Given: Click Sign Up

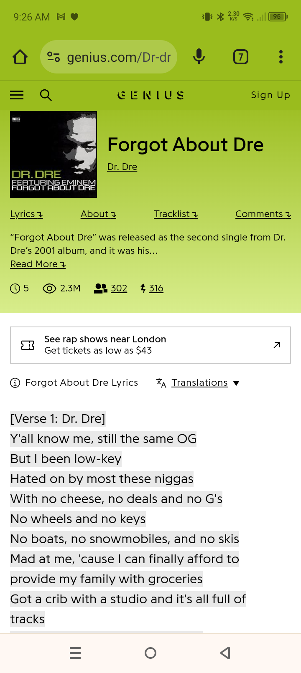Looking at the screenshot, I should [x=270, y=95].
